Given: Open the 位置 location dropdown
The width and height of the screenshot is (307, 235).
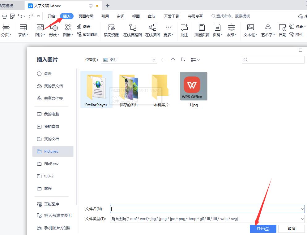Looking at the screenshot, I should coord(154,59).
